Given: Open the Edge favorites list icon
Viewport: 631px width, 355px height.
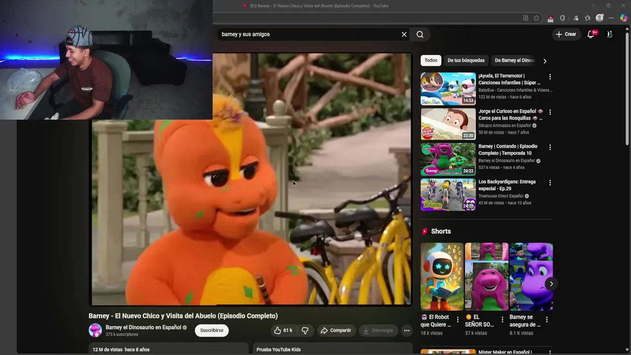Looking at the screenshot, I should coord(588,18).
